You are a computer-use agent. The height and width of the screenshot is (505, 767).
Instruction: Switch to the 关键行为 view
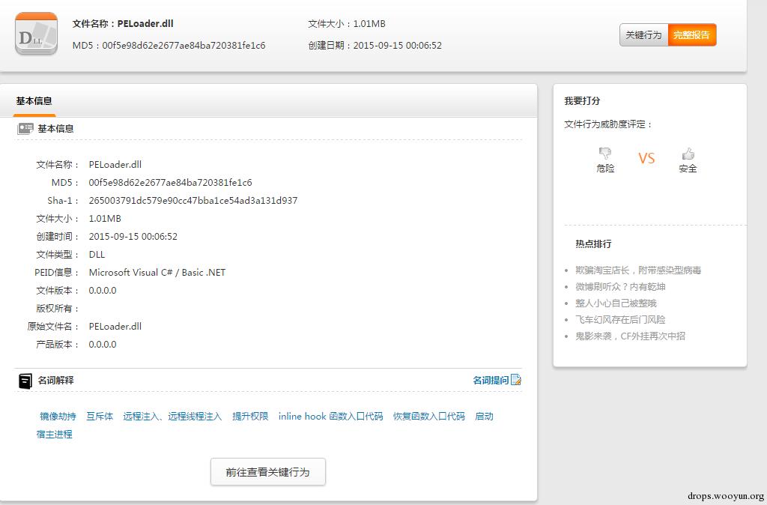643,35
